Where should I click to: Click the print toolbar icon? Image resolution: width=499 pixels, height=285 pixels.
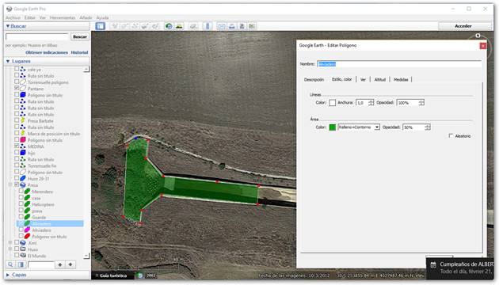pyautogui.click(x=232, y=26)
